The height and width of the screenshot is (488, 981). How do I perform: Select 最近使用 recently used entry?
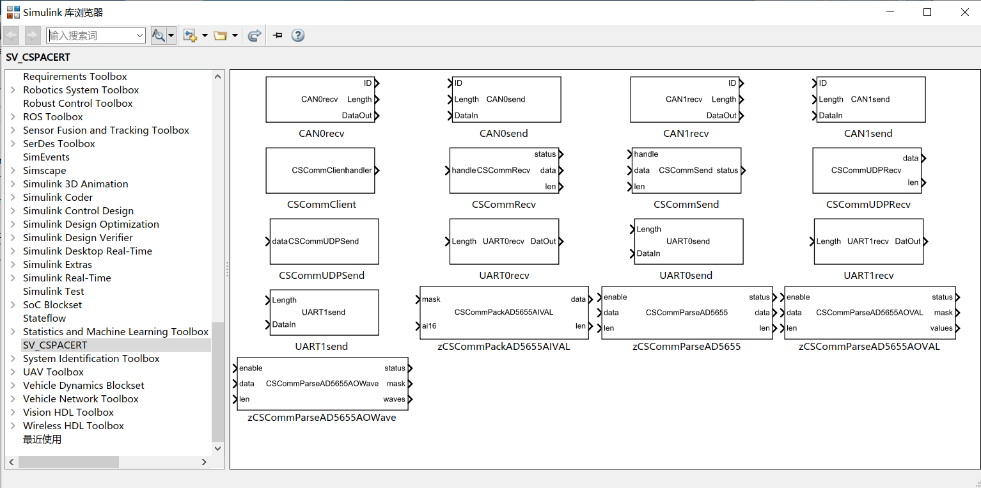point(42,439)
